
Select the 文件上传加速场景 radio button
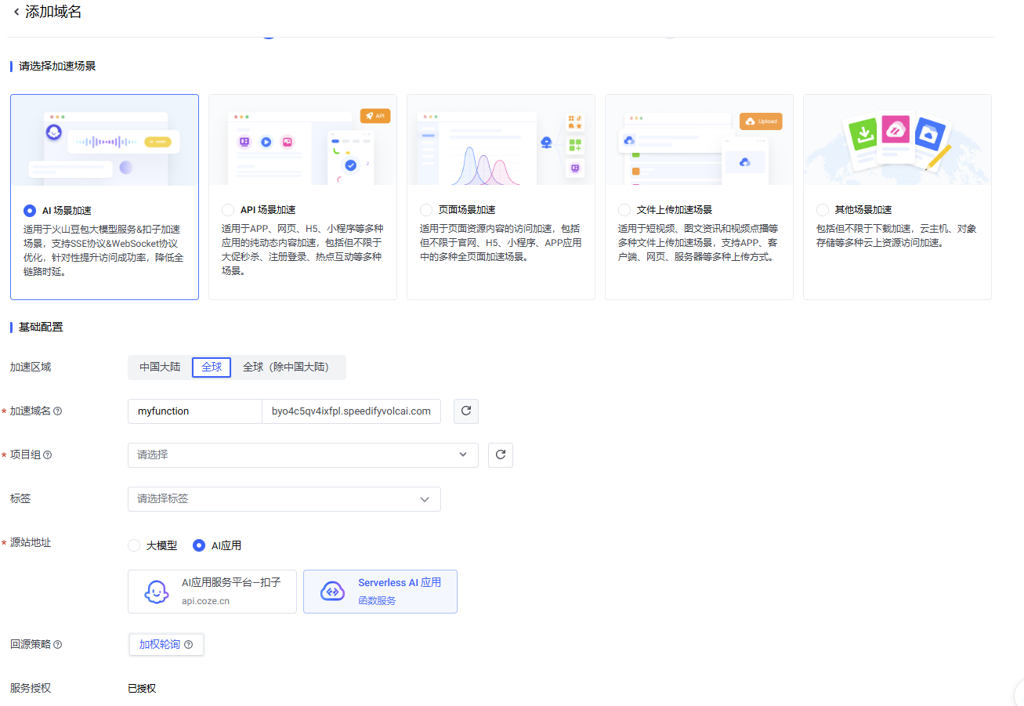[x=624, y=210]
